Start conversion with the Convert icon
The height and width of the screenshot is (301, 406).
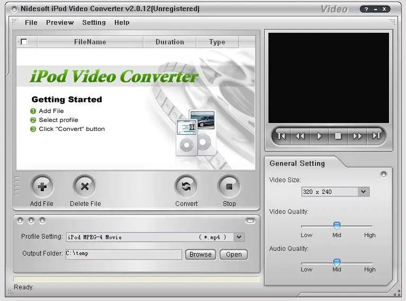click(x=186, y=186)
